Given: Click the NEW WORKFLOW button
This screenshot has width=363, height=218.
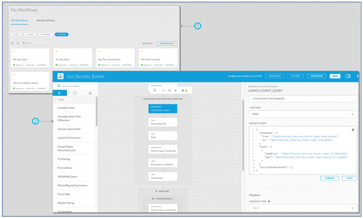Looking at the screenshot, I should [x=167, y=43].
